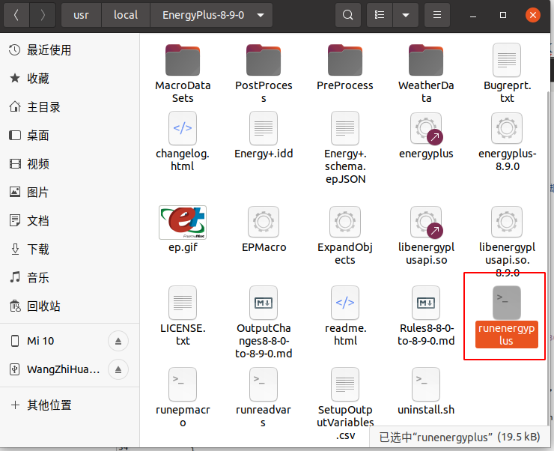
Task: Select the ExpandObjects executable
Action: [345, 235]
